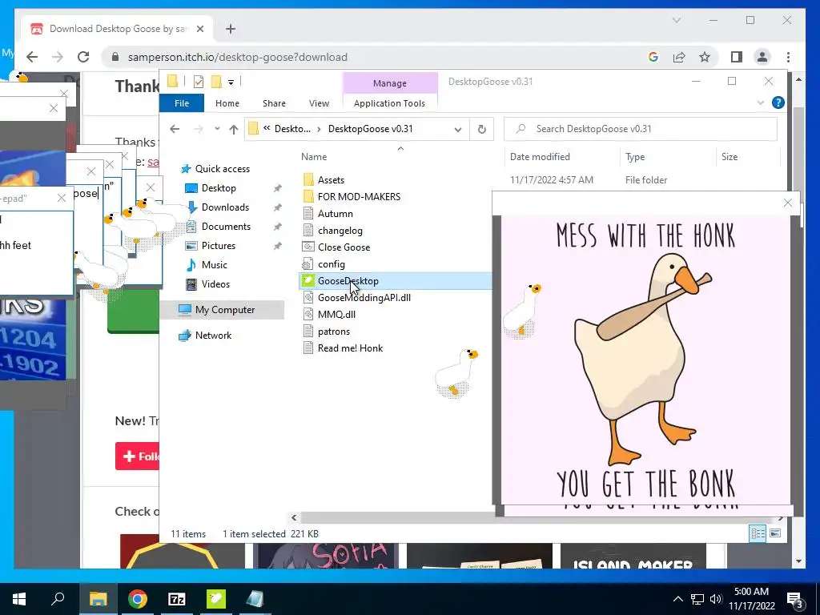Click new folder icon in title bar
The height and width of the screenshot is (615, 820).
pos(216,82)
